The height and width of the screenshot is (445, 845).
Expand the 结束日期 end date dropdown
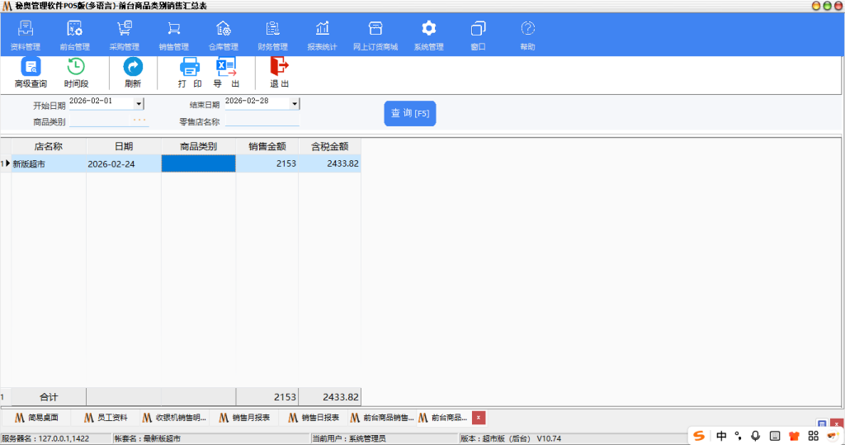click(295, 104)
